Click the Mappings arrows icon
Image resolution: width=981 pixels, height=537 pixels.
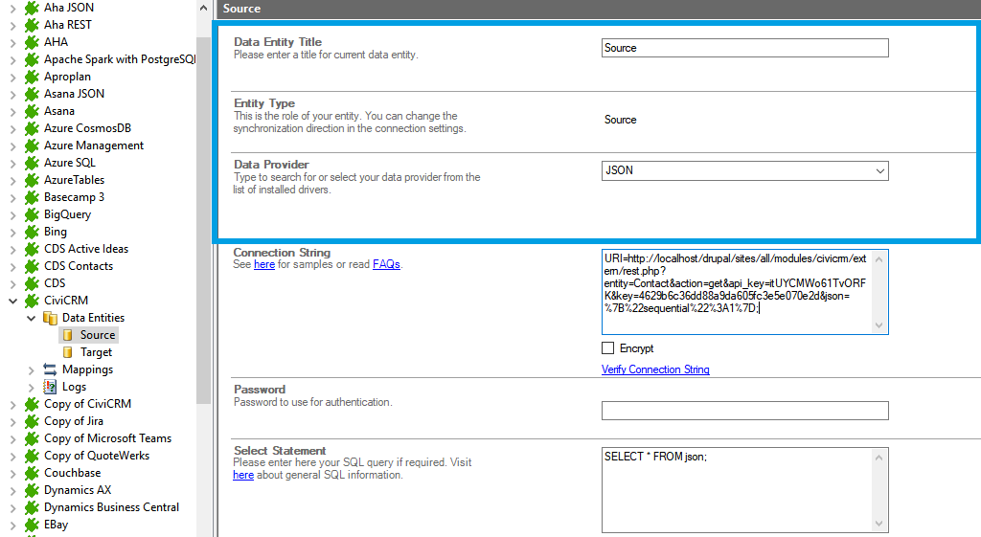click(50, 369)
